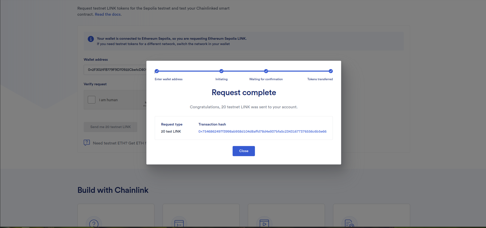Click the video play card icon
486x228 pixels.
[264, 223]
